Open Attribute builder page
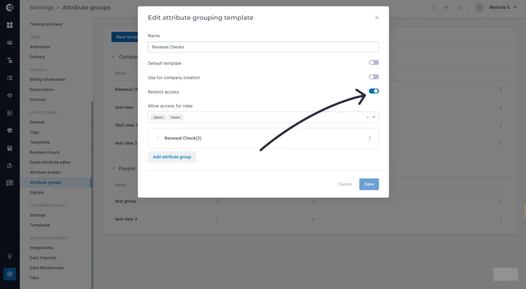 pos(45,172)
